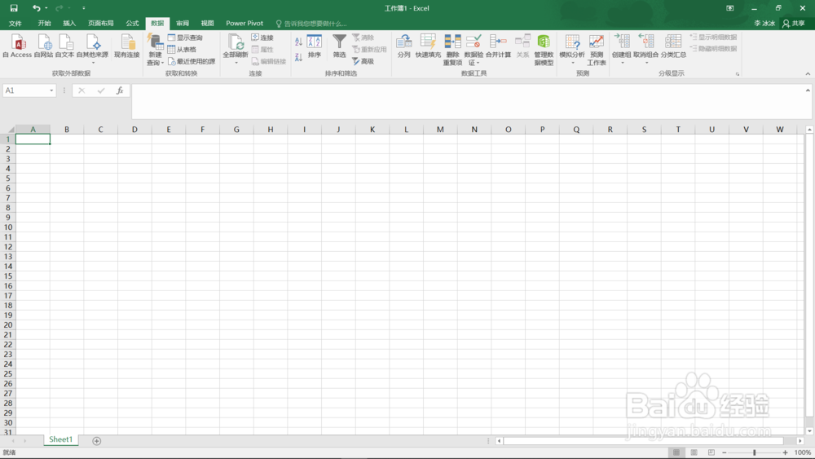Open 最近使用的源 recent sources
Image resolution: width=815 pixels, height=459 pixels.
tap(192, 61)
